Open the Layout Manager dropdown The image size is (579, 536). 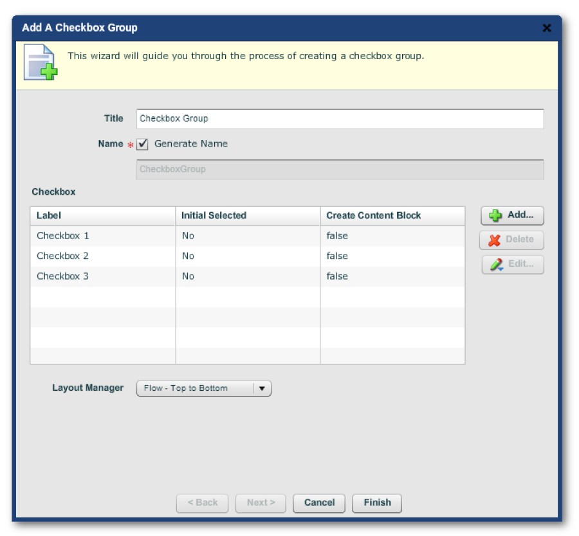tap(204, 388)
